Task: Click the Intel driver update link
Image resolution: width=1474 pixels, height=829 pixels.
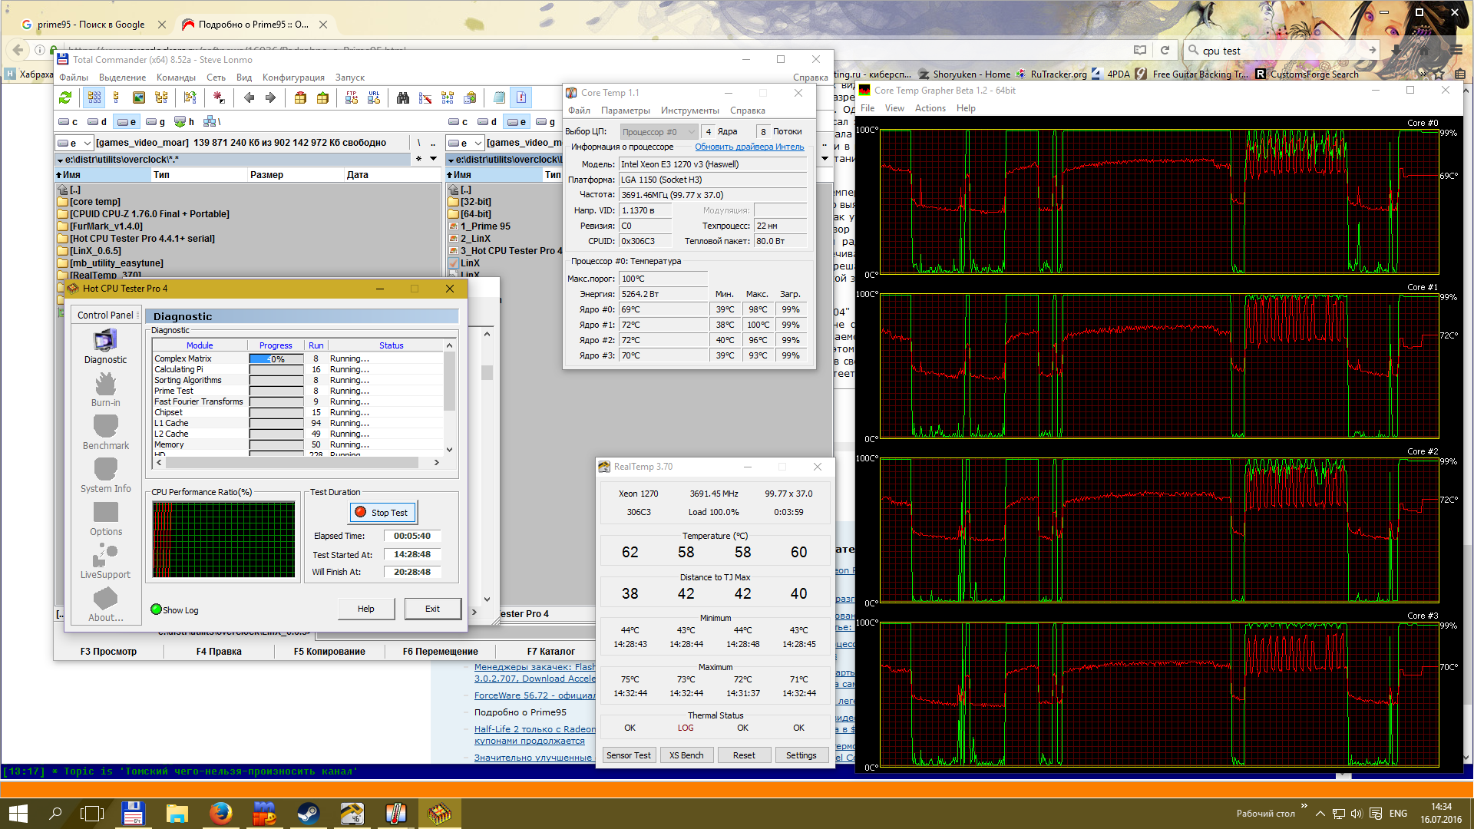Action: (749, 147)
